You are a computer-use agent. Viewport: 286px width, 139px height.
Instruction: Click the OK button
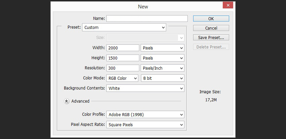211,19
